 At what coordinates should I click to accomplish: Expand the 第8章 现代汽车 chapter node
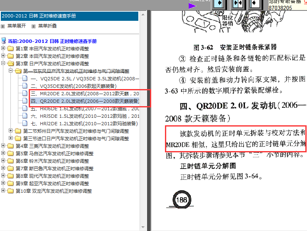coord(3,176)
